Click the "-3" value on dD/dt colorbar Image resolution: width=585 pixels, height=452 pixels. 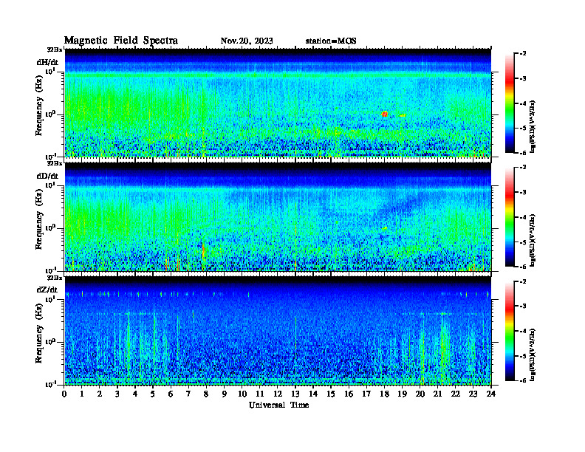point(523,192)
